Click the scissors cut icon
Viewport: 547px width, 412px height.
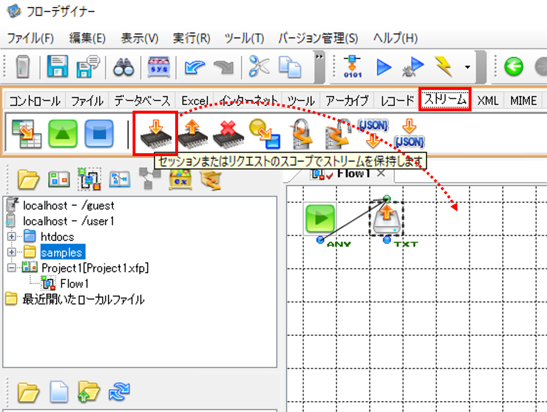tap(259, 66)
